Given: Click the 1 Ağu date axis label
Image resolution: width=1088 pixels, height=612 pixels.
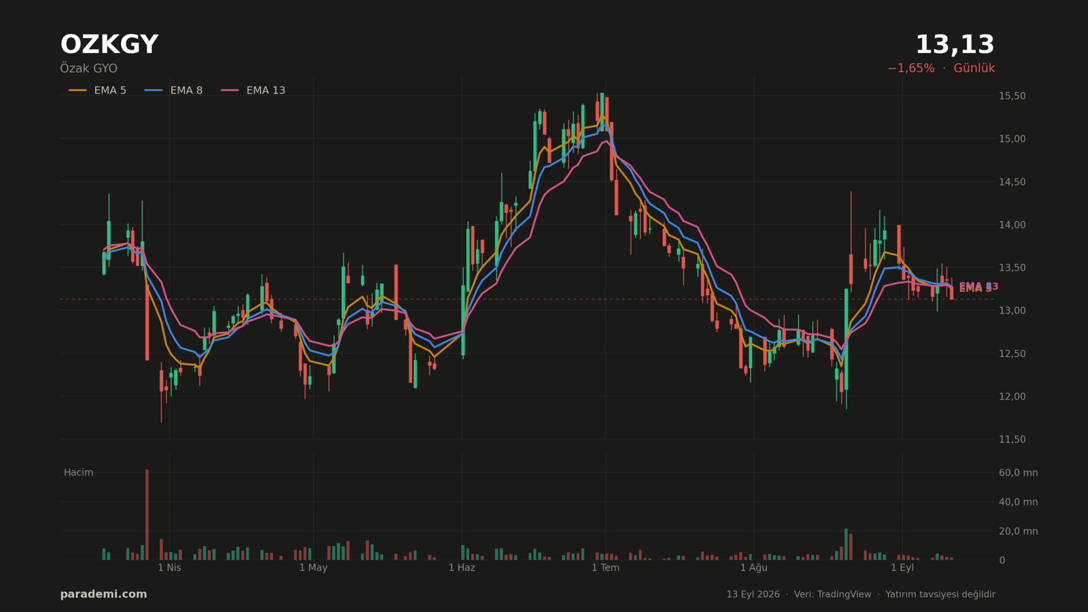Looking at the screenshot, I should [x=753, y=568].
